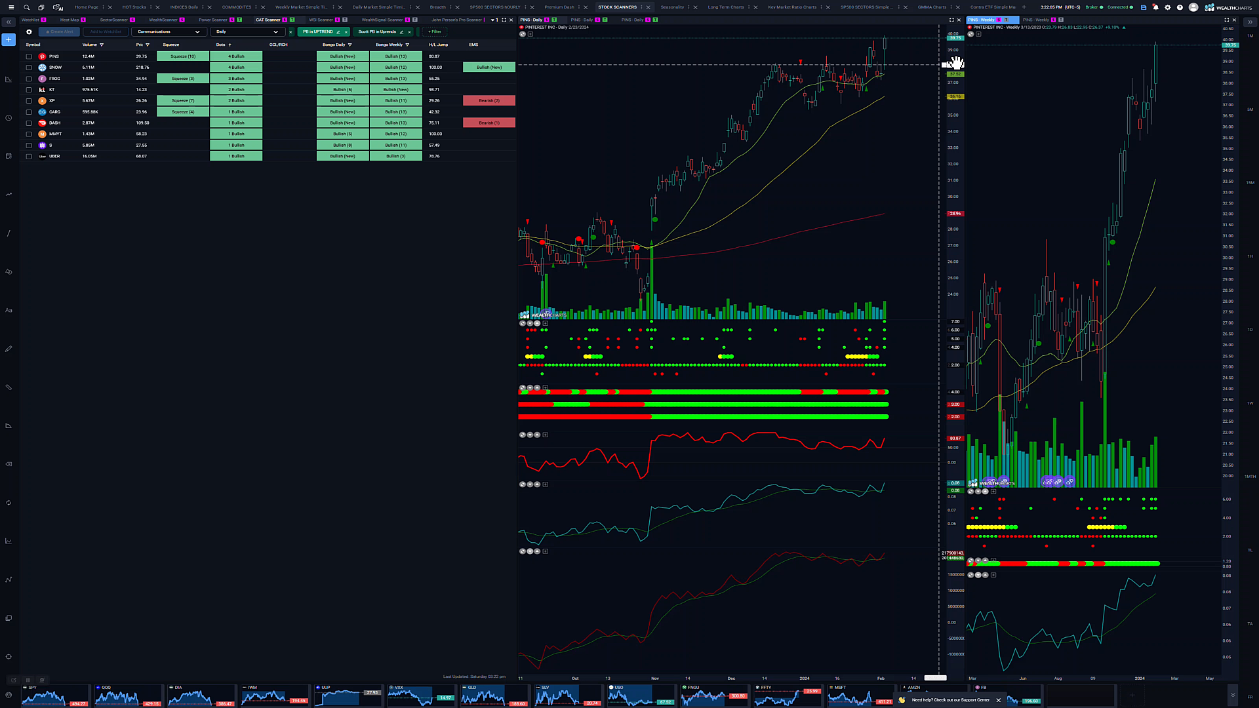Collapse the left sidebar with double chevron
1259x708 pixels.
[9, 22]
